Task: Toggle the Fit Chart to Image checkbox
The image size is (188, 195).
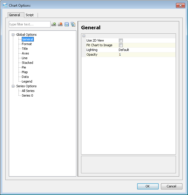Action: (121, 45)
